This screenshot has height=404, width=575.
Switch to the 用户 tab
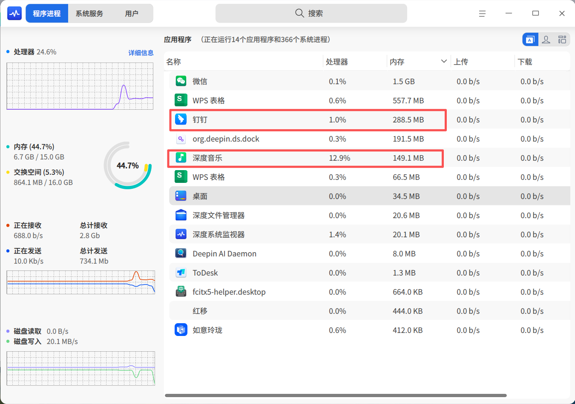132,14
